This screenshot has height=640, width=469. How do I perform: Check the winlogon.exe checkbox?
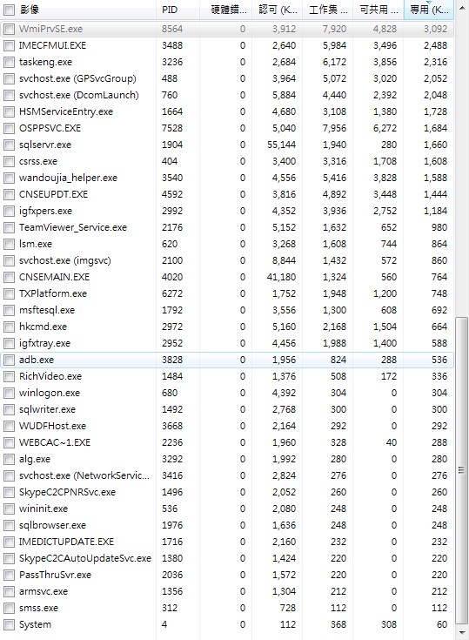(9, 393)
